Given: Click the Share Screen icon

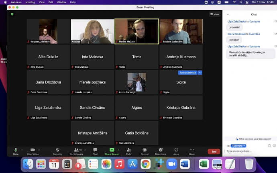Looking at the screenshot, I should pos(112,150).
